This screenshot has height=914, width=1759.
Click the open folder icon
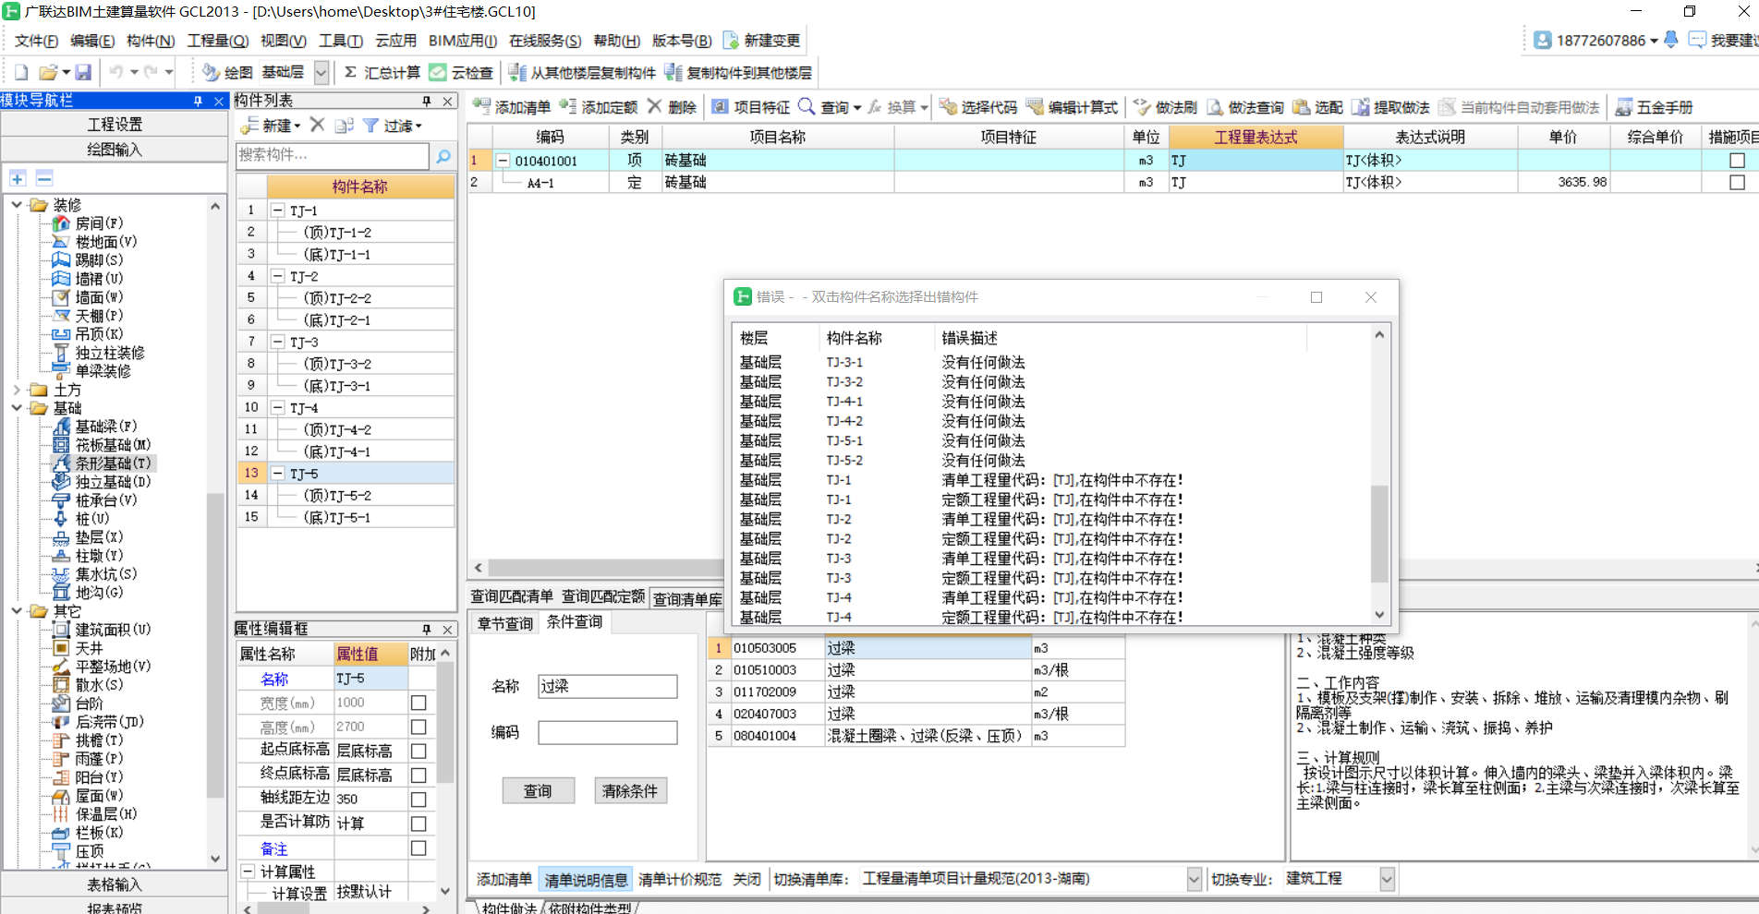coord(48,72)
